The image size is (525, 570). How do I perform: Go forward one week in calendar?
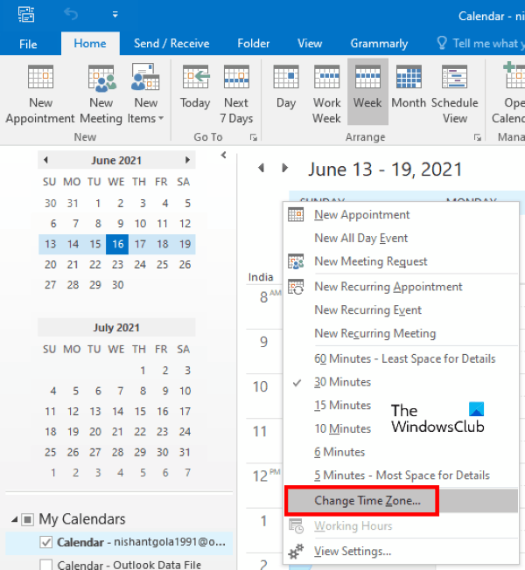285,168
